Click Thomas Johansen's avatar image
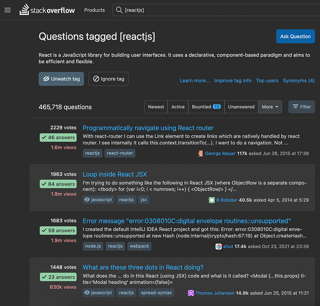Screen dimensions: 320x306 point(191,293)
